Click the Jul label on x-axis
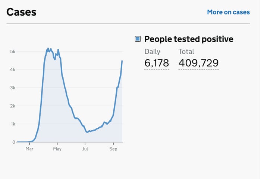Image resolution: width=261 pixels, height=179 pixels. click(x=85, y=149)
